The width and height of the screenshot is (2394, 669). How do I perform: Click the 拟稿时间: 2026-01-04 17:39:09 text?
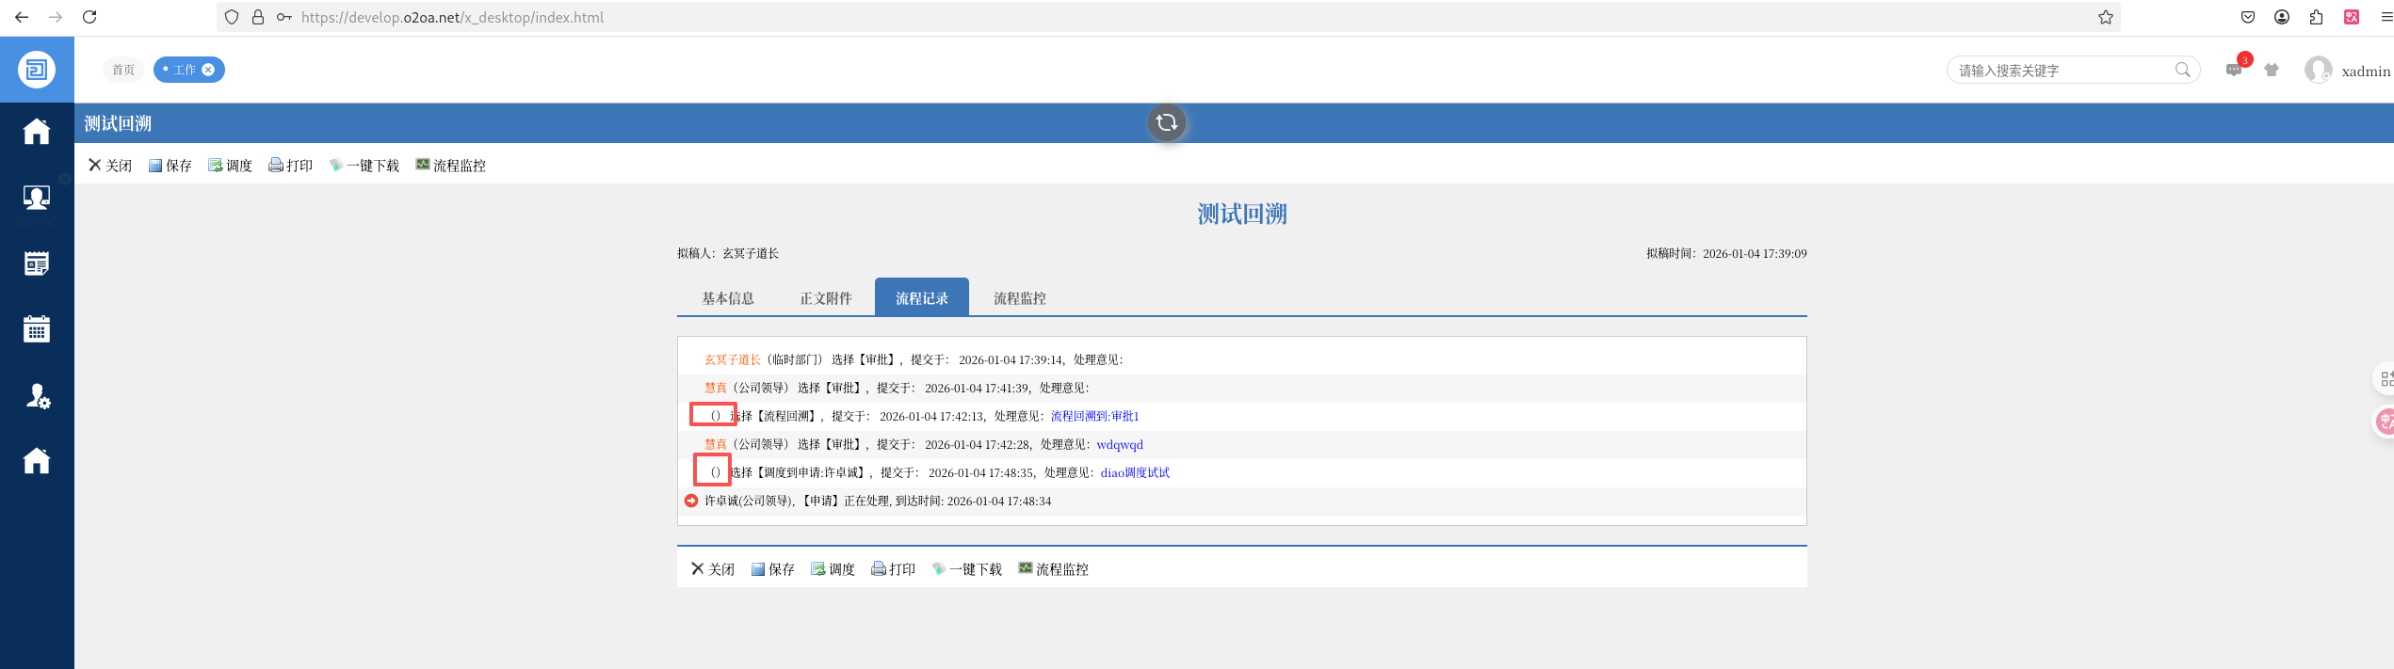[1726, 253]
